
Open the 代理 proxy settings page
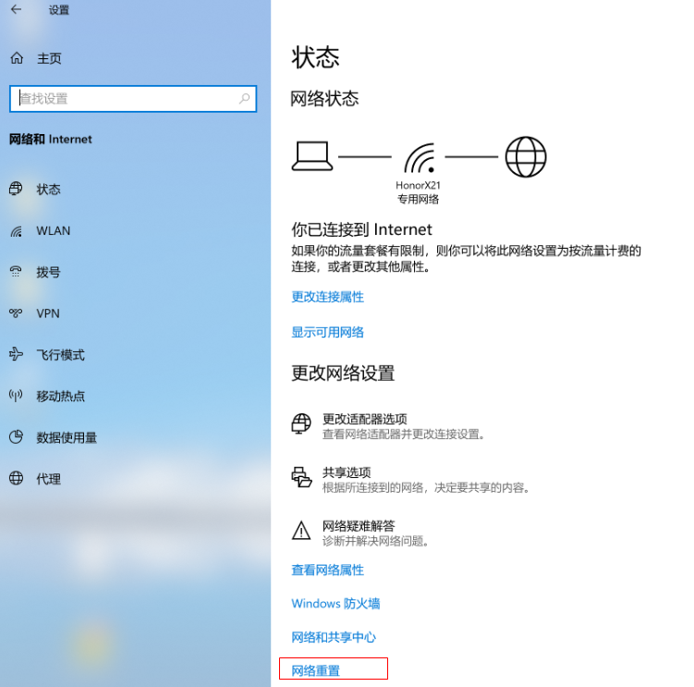[x=48, y=479]
